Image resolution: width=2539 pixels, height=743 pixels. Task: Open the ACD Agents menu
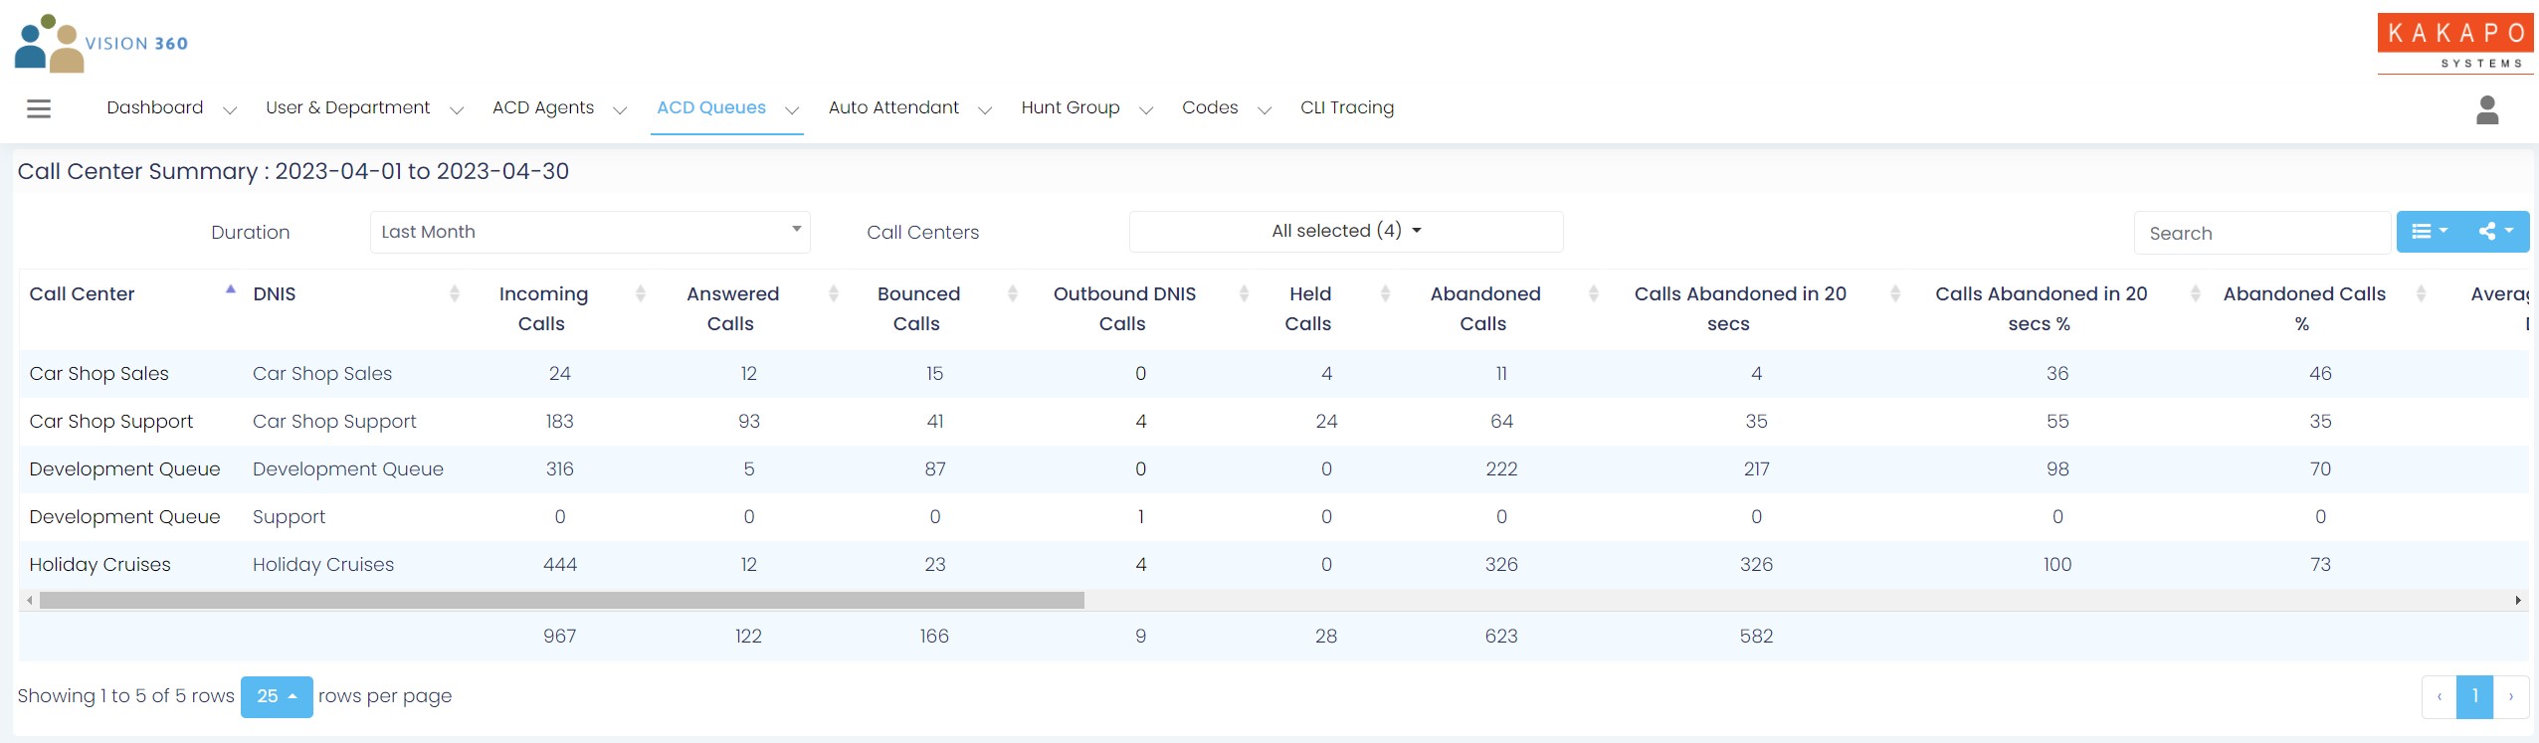coord(543,107)
